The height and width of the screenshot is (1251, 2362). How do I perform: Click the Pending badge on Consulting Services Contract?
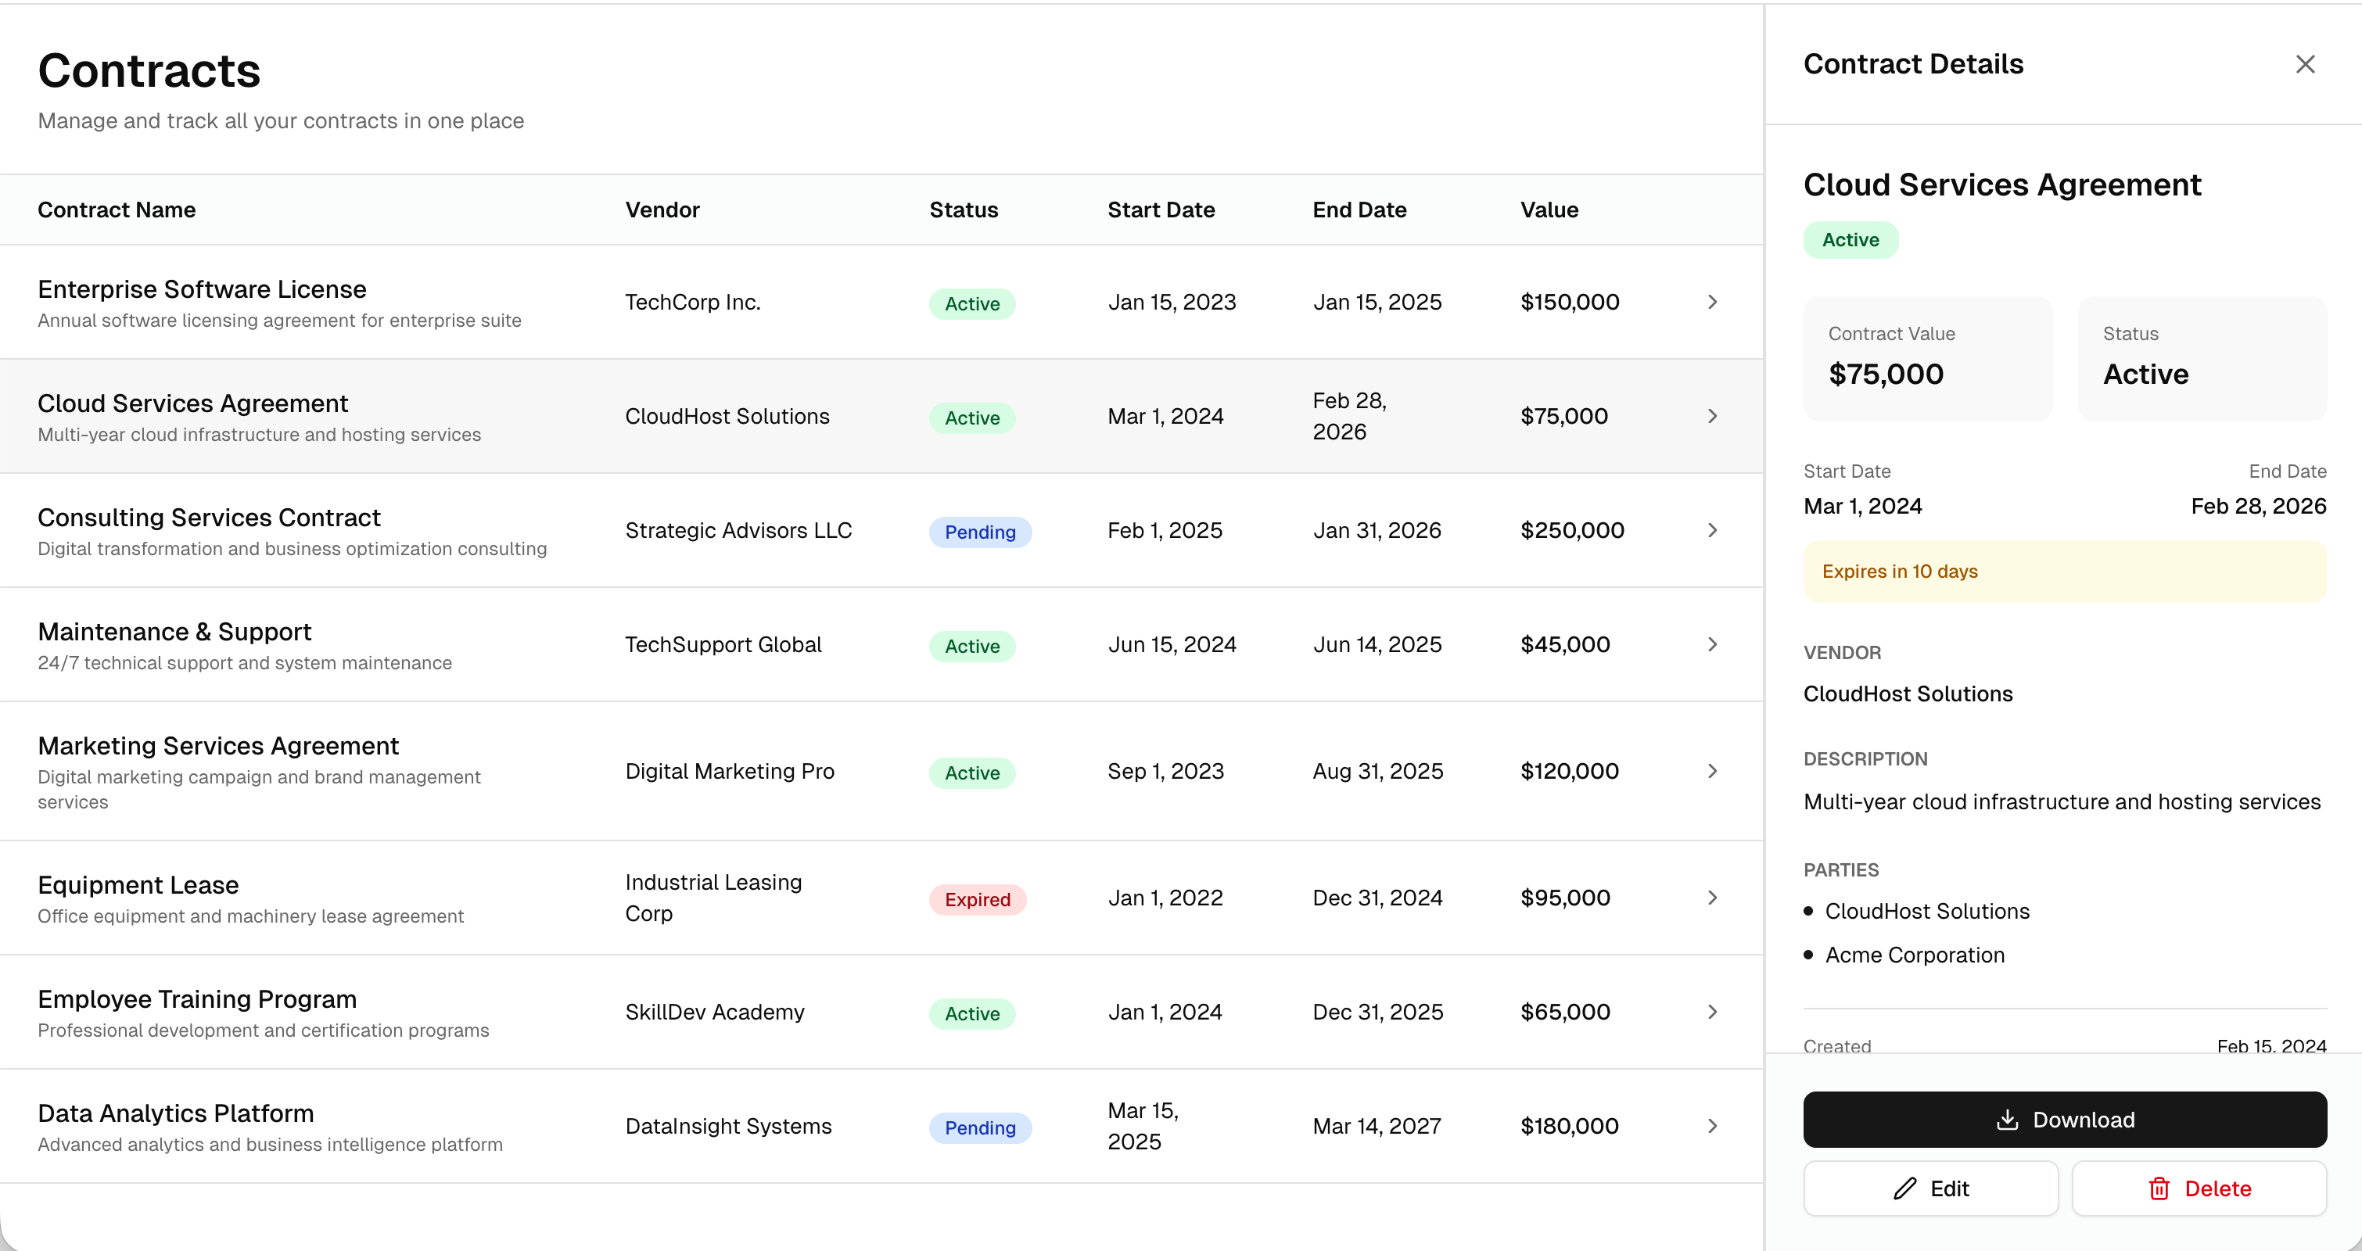980,532
